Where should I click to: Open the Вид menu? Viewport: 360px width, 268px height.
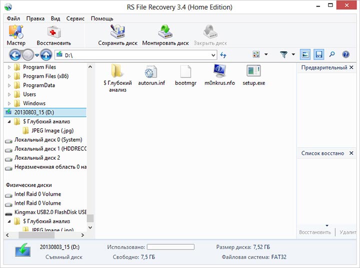tap(55, 18)
